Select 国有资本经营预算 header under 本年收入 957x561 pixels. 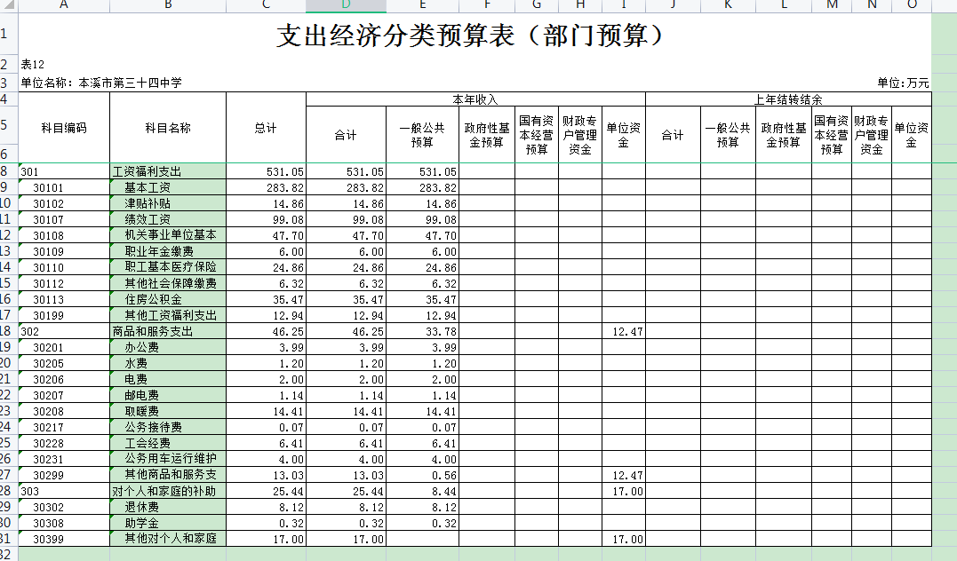[537, 135]
